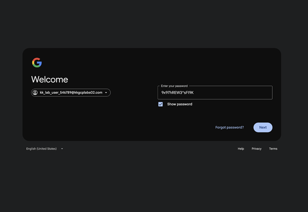Open the Terms link in footer
This screenshot has height=212, width=308.
[273, 149]
